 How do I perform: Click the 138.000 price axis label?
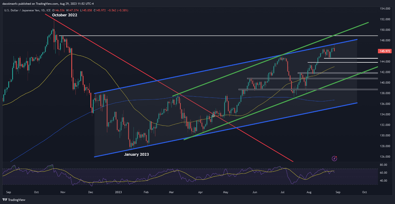[385, 93]
